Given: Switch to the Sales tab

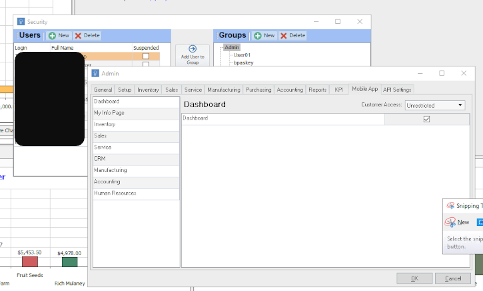Looking at the screenshot, I should click(172, 90).
